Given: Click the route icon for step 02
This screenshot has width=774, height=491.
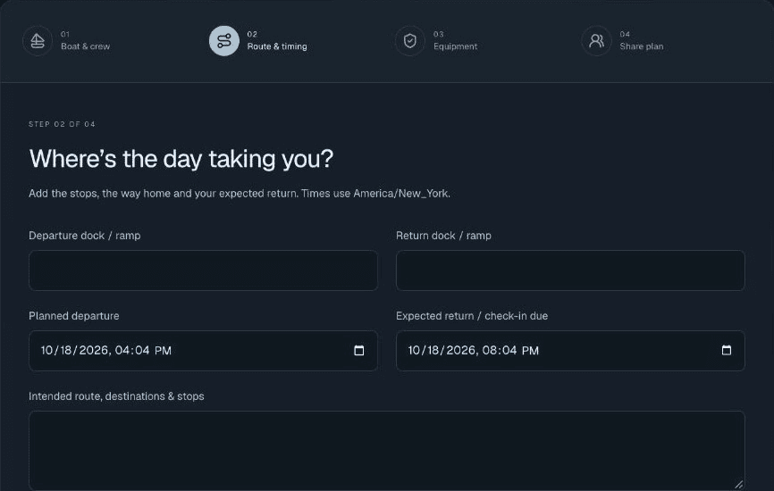Looking at the screenshot, I should point(224,41).
